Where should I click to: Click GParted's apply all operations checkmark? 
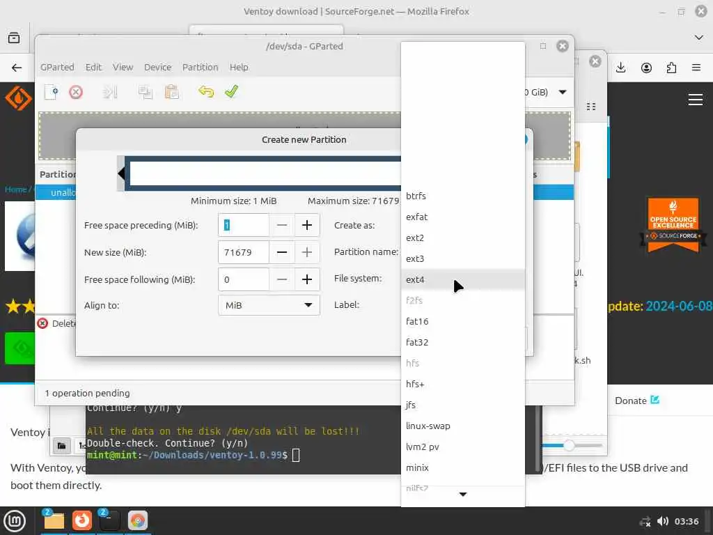point(231,91)
